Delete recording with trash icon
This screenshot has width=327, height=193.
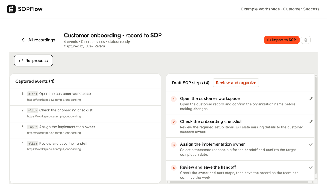pos(305,40)
